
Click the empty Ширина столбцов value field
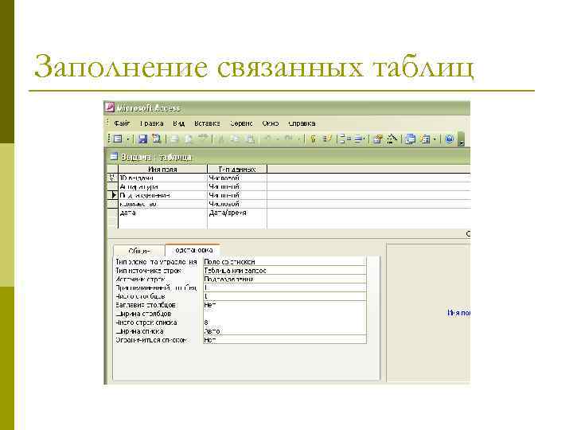click(x=284, y=314)
